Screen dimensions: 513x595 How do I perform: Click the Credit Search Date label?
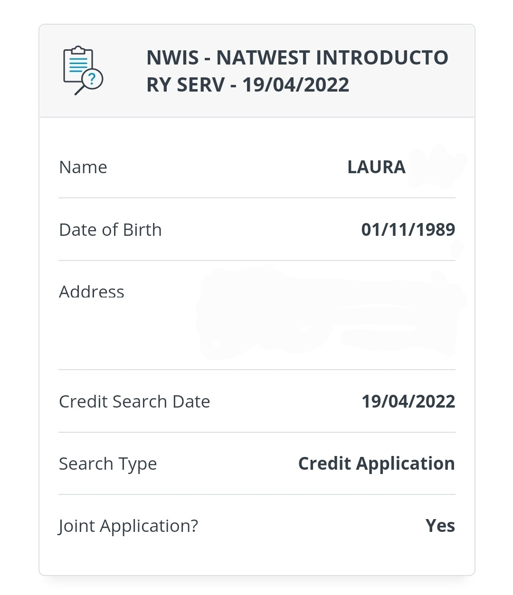134,401
